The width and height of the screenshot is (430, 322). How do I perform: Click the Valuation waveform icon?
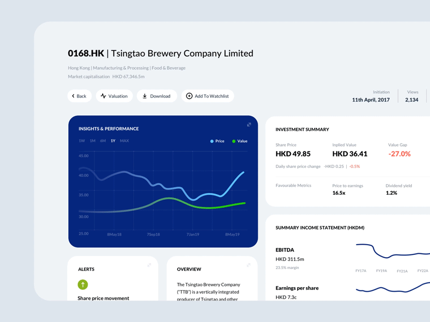102,96
